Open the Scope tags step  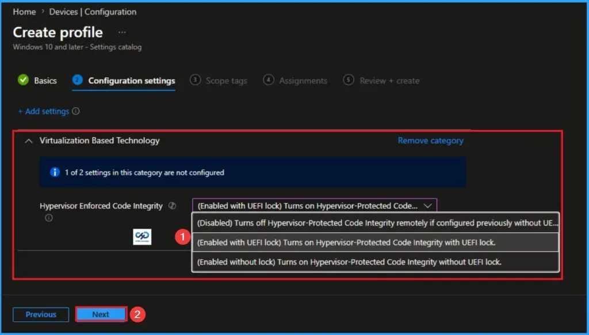[x=219, y=80]
